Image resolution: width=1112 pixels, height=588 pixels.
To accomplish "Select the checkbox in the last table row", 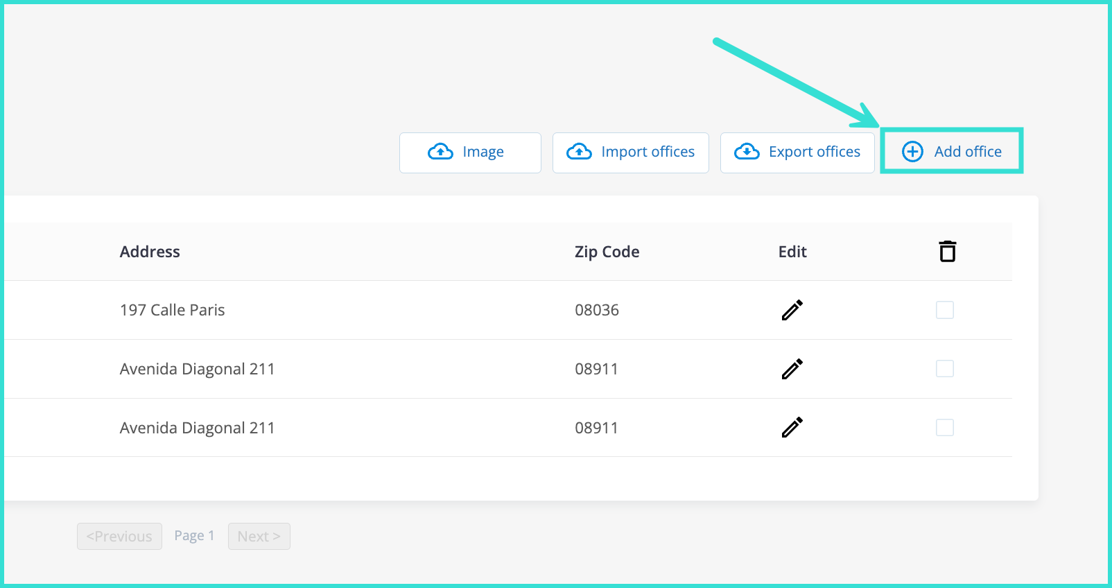I will [944, 428].
